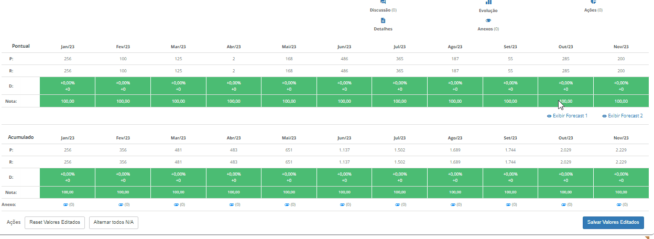Click the Acumulado P value for Set/23
654x239 pixels.
510,150
